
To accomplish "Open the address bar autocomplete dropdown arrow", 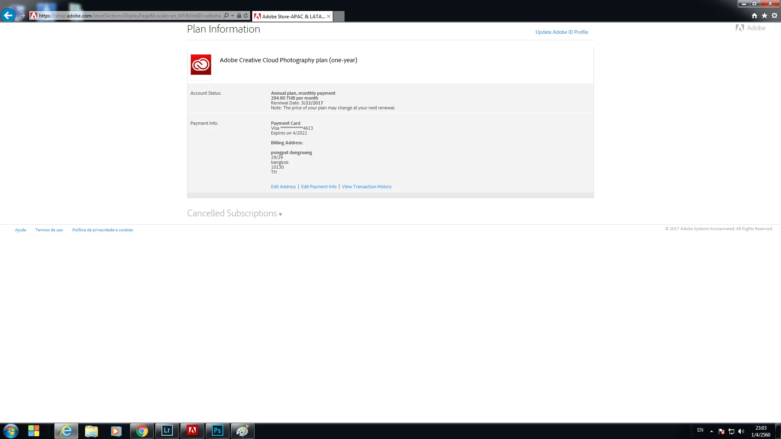I will pos(232,16).
